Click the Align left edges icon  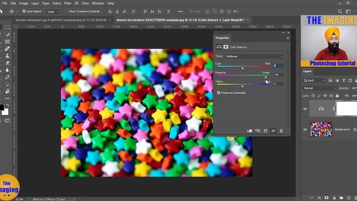click(110, 11)
